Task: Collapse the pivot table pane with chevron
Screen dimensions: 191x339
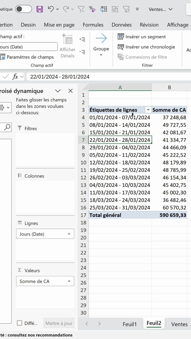Action: click(x=58, y=91)
